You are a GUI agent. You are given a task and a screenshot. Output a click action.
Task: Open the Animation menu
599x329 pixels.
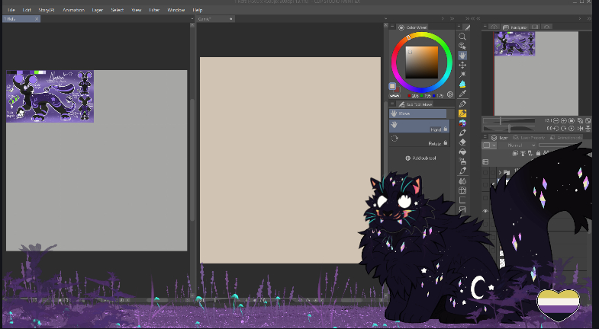tap(73, 10)
